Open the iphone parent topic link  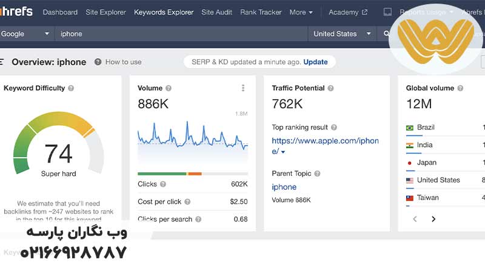(284, 187)
